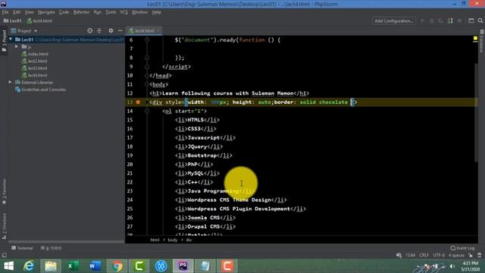Click the orange gutter marker on line 13
Viewport: 485px width, 273px height.
pyautogui.click(x=138, y=102)
